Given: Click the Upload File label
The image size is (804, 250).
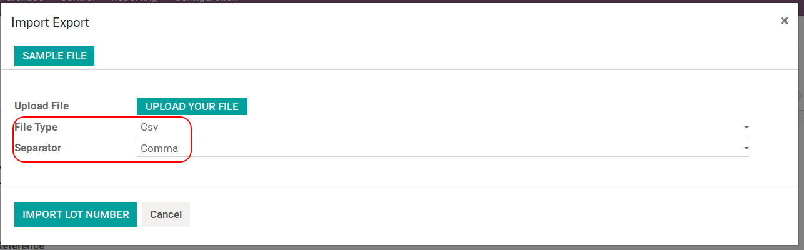Looking at the screenshot, I should pos(42,106).
